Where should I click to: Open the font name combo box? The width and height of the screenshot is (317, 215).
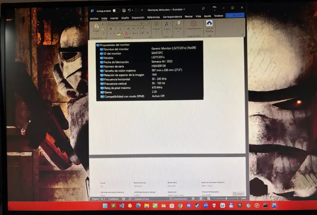(x=125, y=24)
